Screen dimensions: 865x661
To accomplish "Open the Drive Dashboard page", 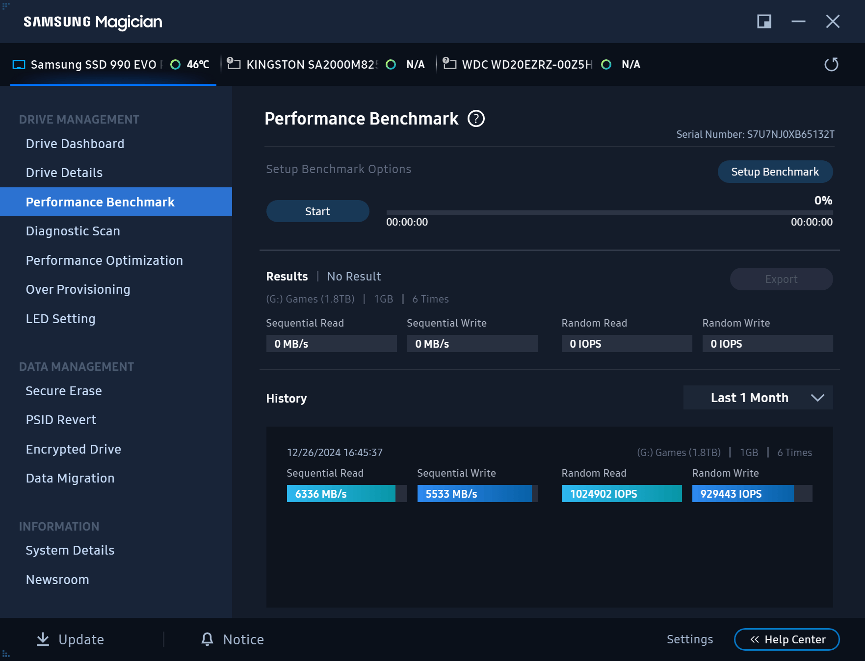I will pos(75,144).
